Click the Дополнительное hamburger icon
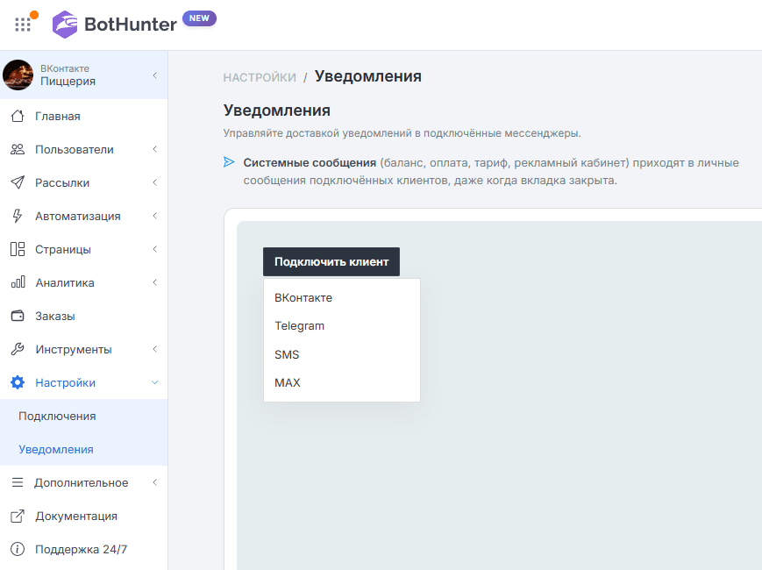This screenshot has height=570, width=762. (x=18, y=482)
